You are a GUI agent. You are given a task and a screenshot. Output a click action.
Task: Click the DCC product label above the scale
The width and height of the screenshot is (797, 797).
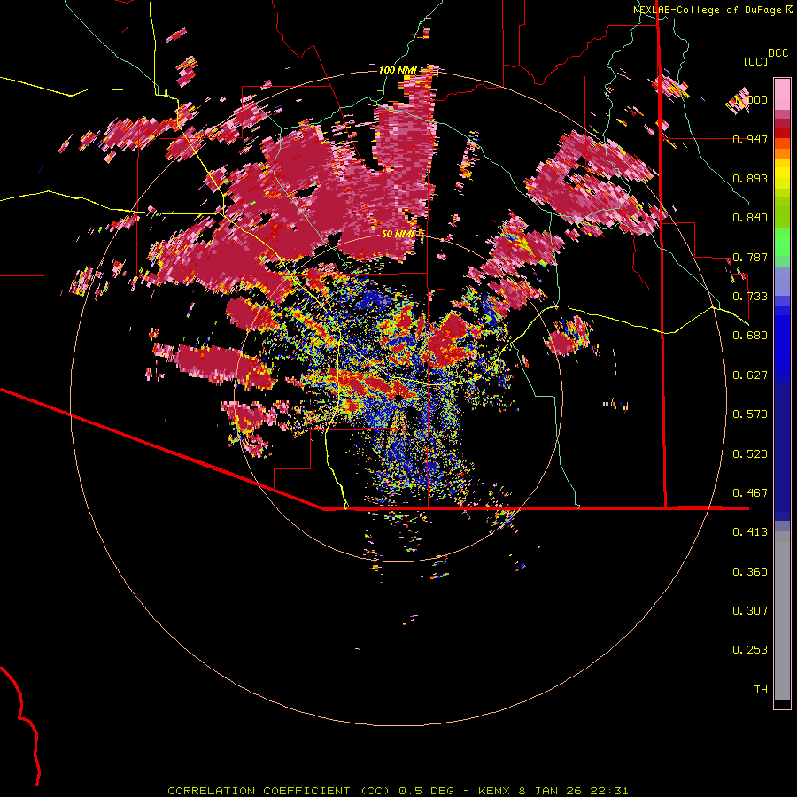pos(778,53)
